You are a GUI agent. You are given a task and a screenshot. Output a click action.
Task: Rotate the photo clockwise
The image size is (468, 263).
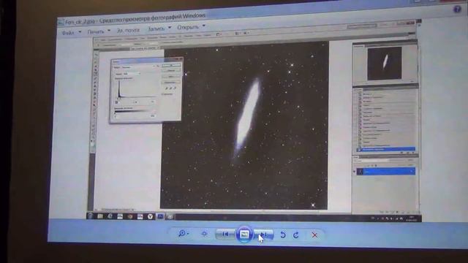pos(296,235)
